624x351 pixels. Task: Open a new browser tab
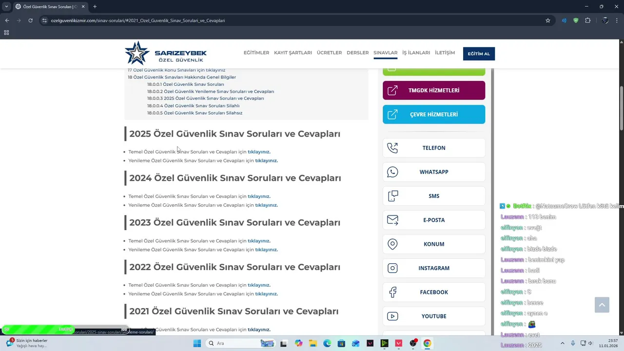[x=95, y=6]
